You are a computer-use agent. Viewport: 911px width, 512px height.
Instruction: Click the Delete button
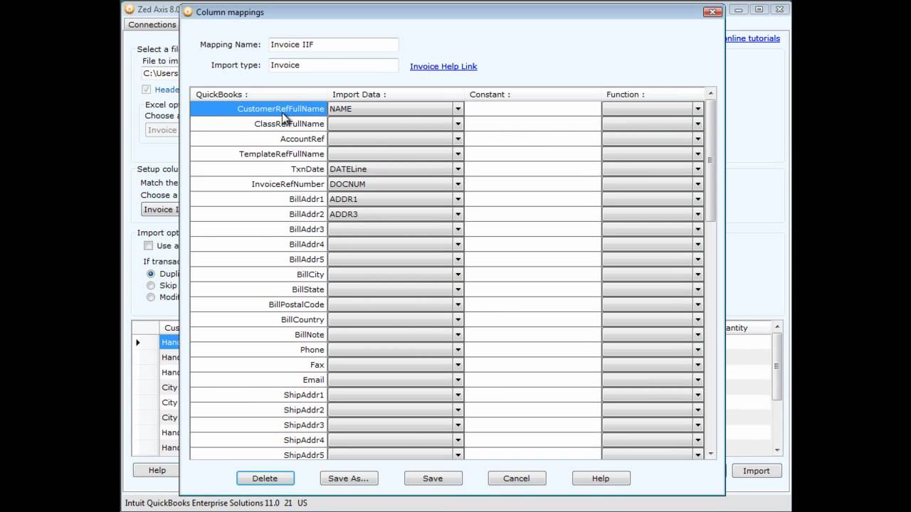click(x=265, y=479)
